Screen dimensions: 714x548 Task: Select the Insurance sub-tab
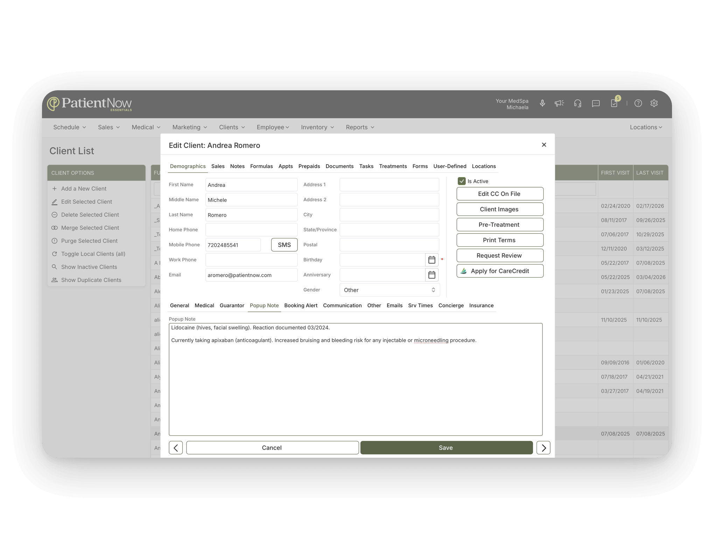pos(481,305)
